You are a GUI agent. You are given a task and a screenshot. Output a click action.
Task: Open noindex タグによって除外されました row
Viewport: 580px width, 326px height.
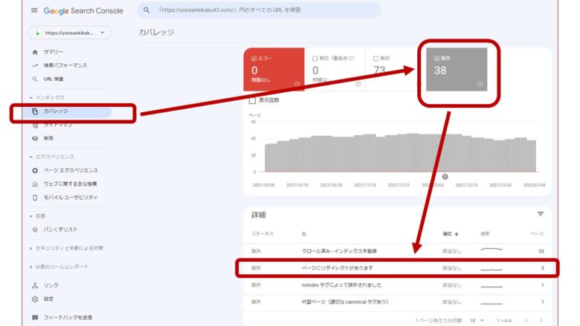(398, 285)
